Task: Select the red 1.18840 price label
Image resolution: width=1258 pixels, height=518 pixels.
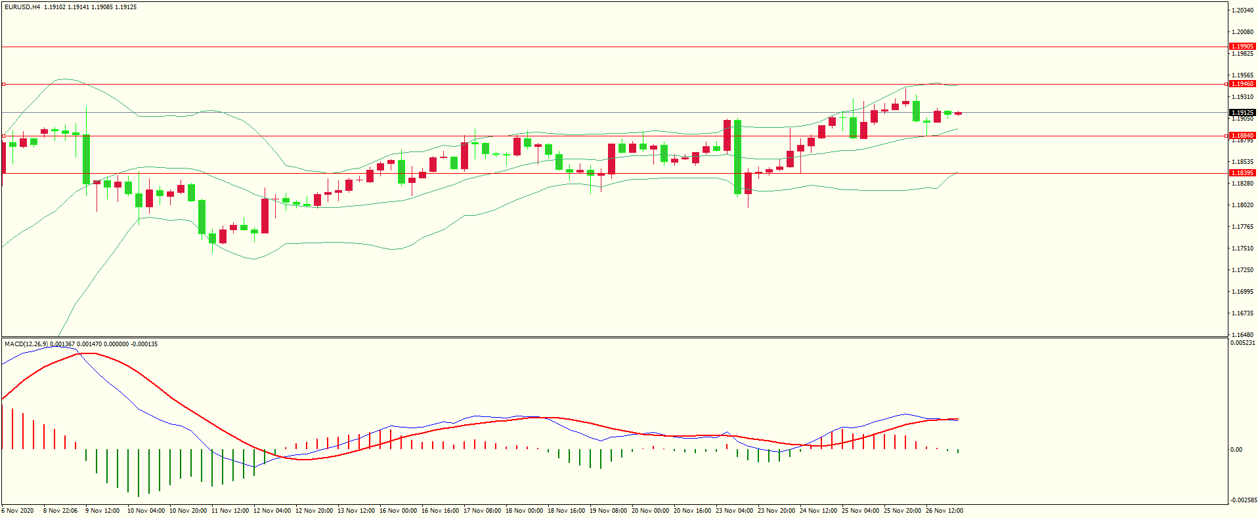Action: (x=1242, y=136)
